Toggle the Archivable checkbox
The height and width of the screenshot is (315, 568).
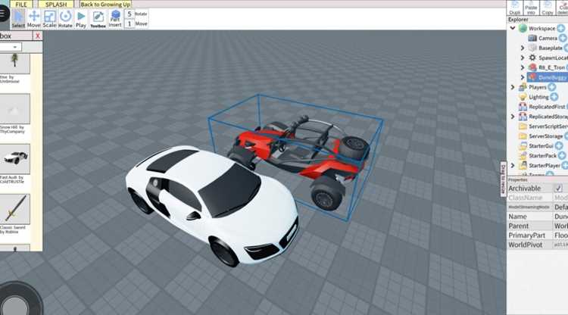pyautogui.click(x=558, y=188)
